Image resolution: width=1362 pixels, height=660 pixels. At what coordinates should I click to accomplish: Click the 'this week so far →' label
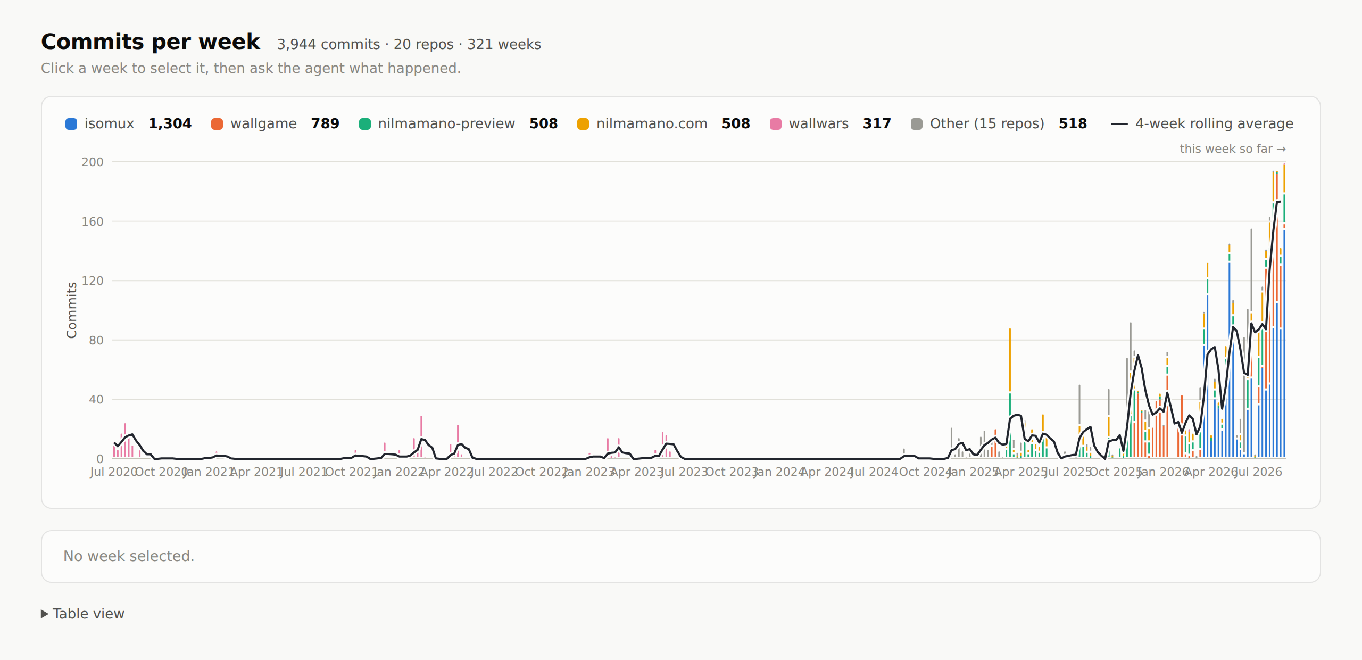(1233, 149)
